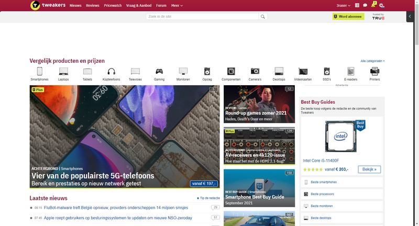The image size is (419, 226).
Task: Open the Vraag & Aanbod menu item
Action: 139,5
